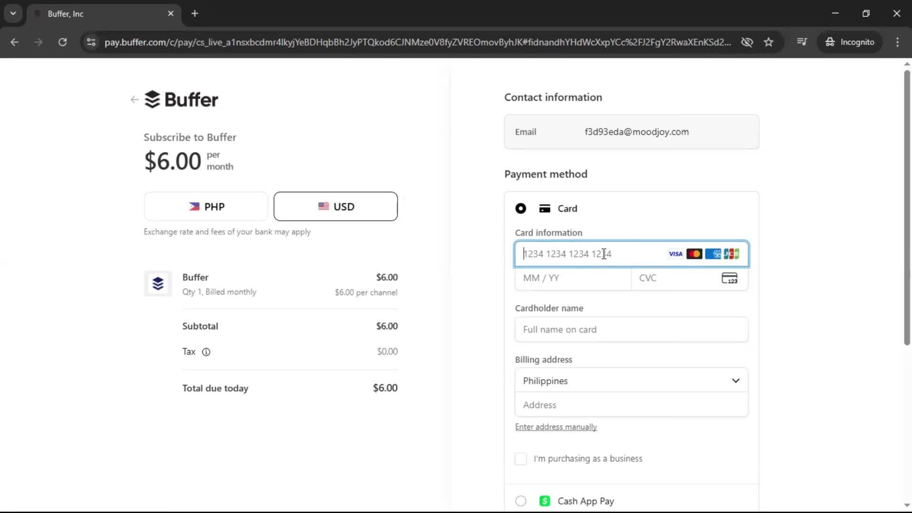912x513 pixels.
Task: Select the Card payment method radio button
Action: point(521,209)
